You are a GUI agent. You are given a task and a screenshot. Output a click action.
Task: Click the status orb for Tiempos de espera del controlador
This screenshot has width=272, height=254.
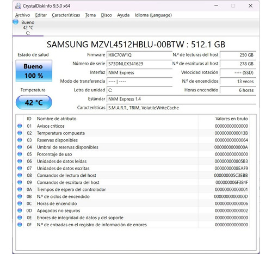pyautogui.click(x=20, y=189)
